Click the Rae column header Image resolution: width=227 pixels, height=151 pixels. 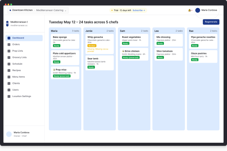[x=191, y=31]
